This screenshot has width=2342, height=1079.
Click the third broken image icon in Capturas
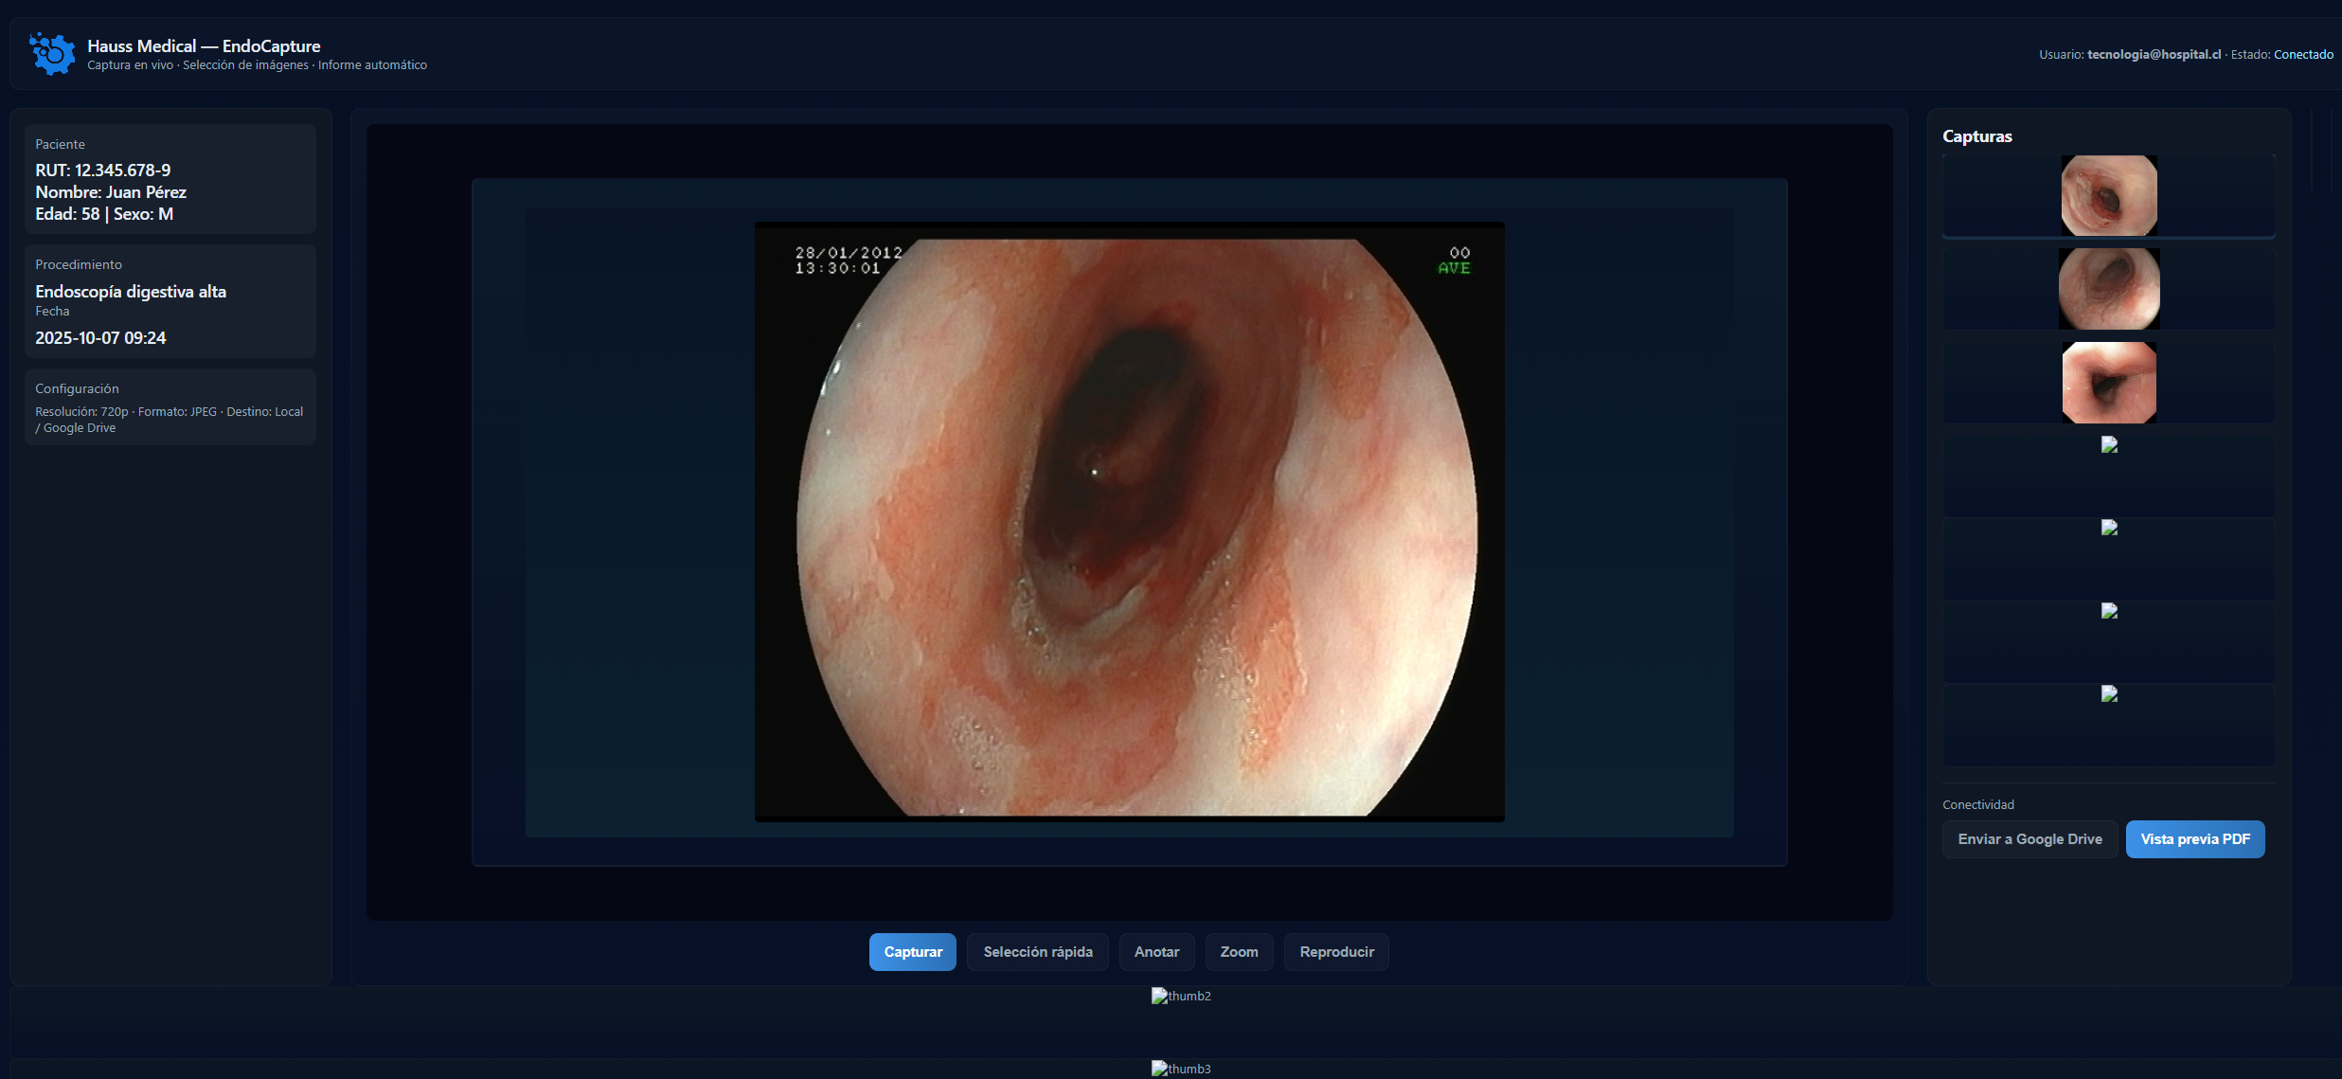click(x=2109, y=610)
